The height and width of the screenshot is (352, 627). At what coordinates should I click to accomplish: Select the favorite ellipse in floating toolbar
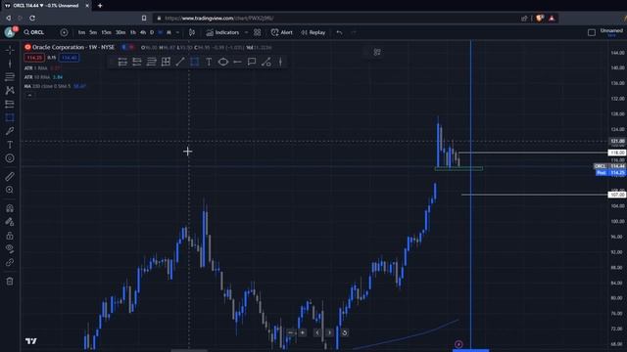click(223, 62)
